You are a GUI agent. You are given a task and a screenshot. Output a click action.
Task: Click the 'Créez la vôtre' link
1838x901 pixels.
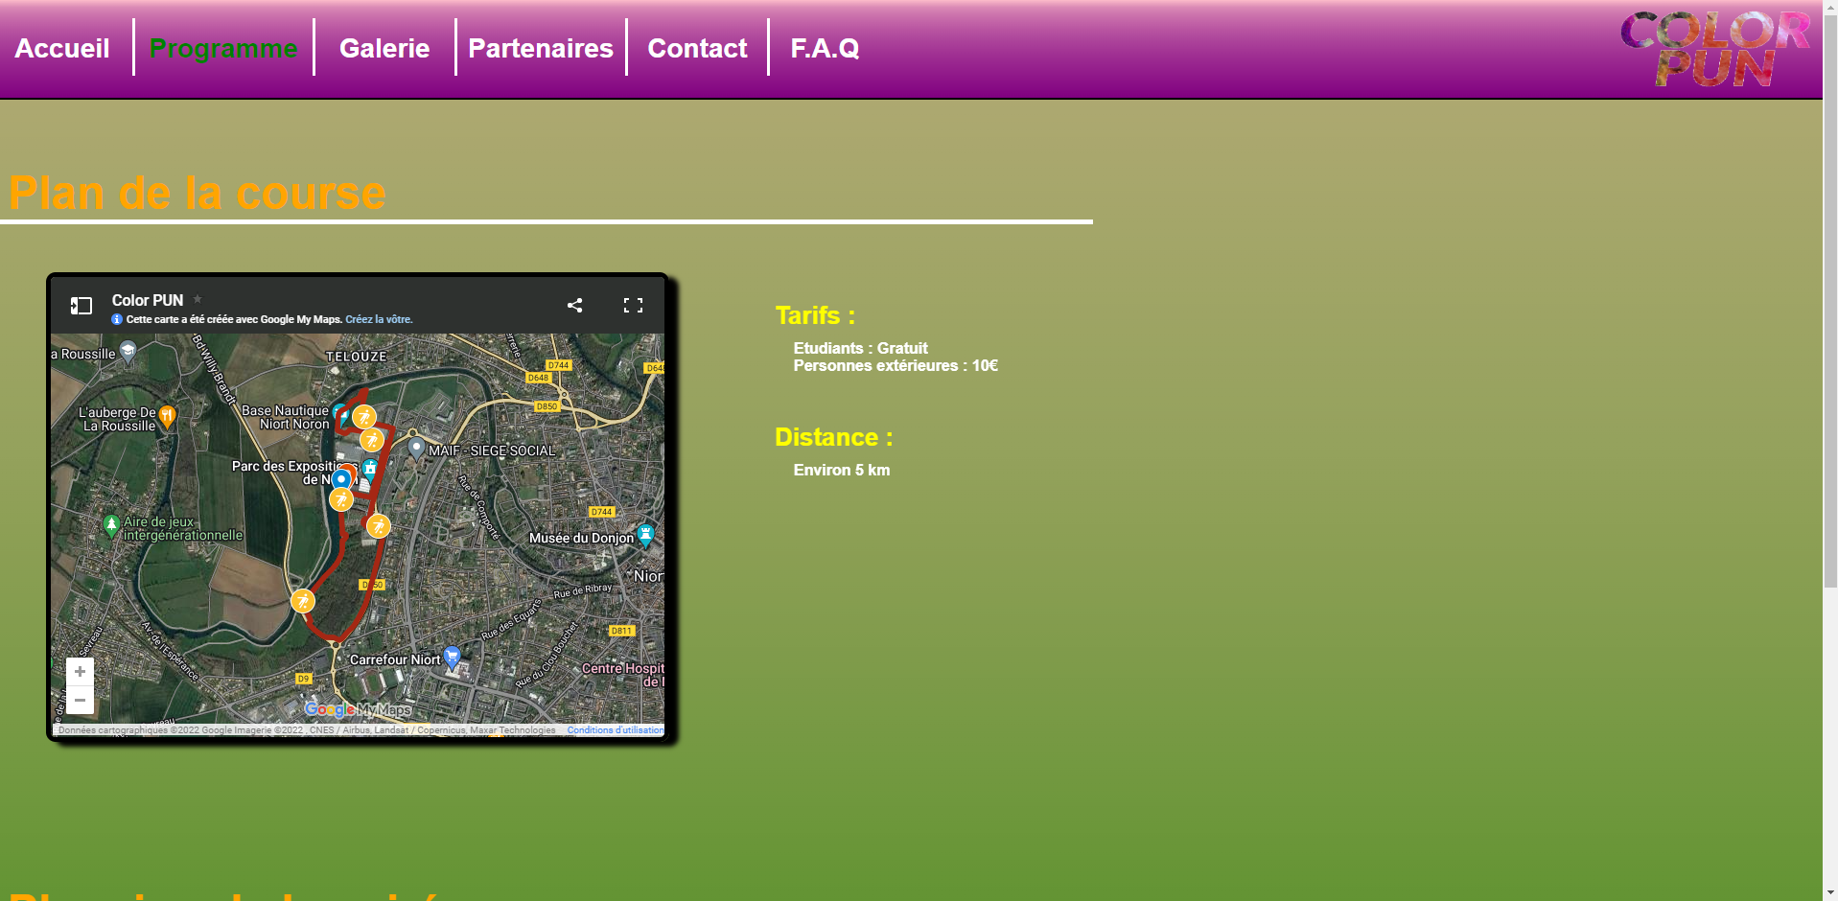click(379, 319)
